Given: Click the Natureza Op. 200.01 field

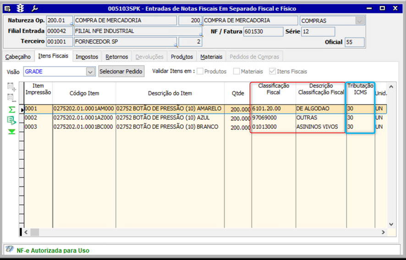Looking at the screenshot, I should (x=60, y=21).
